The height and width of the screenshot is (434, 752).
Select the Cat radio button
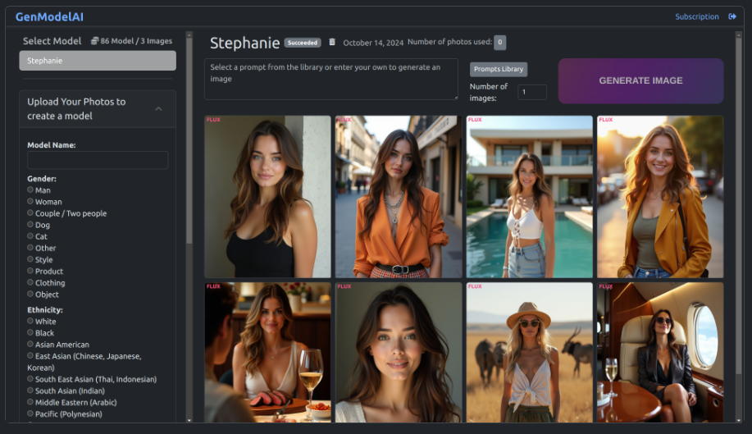pos(30,236)
